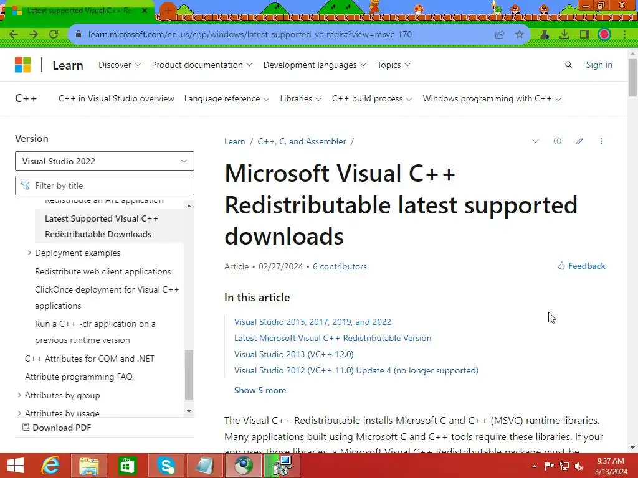This screenshot has height=478, width=638.
Task: Open File Explorer from the taskbar
Action: (89, 466)
